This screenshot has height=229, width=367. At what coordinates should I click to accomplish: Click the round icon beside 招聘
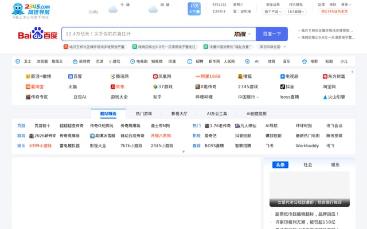[x=190, y=61]
